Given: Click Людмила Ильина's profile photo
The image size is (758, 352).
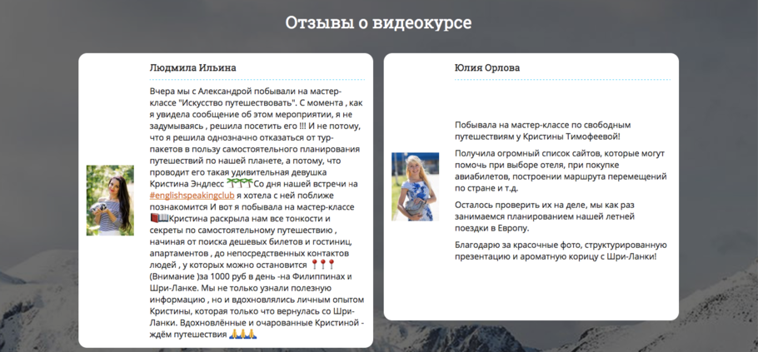Looking at the screenshot, I should [x=110, y=201].
